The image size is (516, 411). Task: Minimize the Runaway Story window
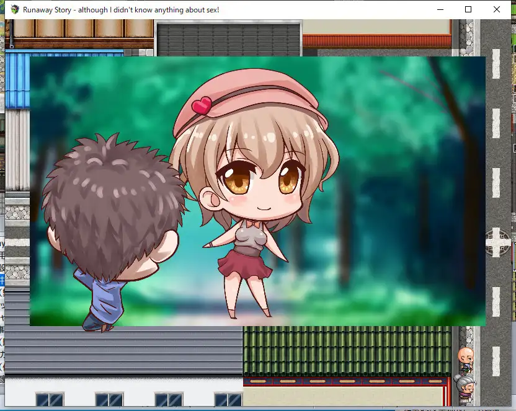440,9
